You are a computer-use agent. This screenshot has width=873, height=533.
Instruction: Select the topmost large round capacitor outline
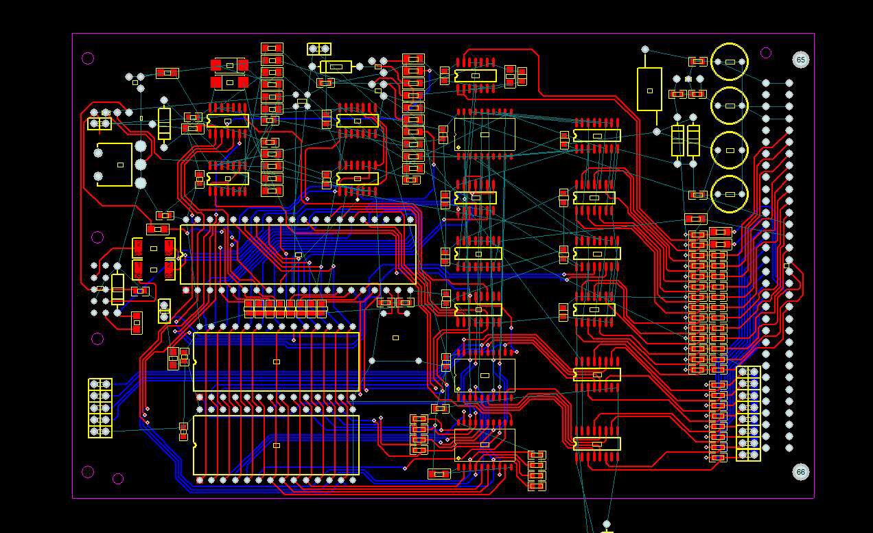pyautogui.click(x=730, y=62)
